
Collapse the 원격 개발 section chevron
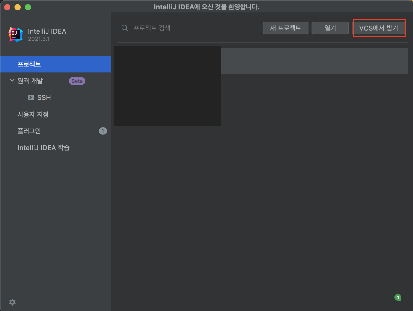coord(12,80)
